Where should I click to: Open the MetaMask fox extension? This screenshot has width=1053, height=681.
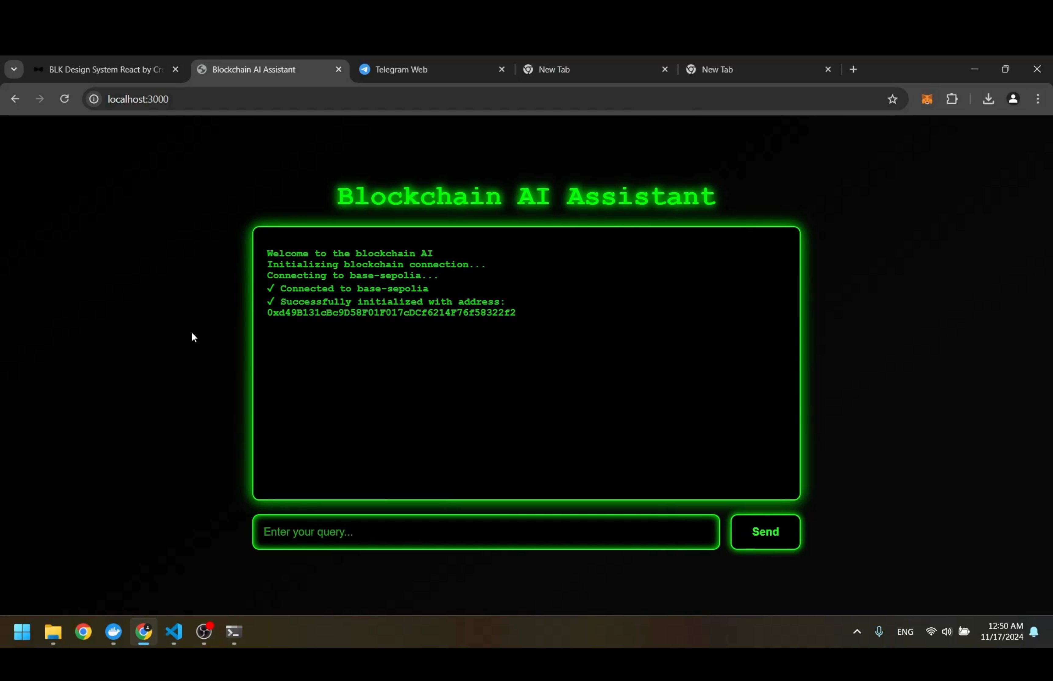927,99
